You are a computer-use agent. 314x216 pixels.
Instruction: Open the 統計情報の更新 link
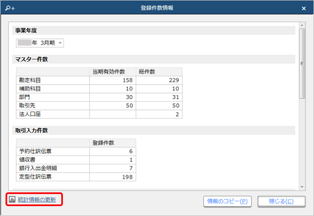tap(37, 200)
